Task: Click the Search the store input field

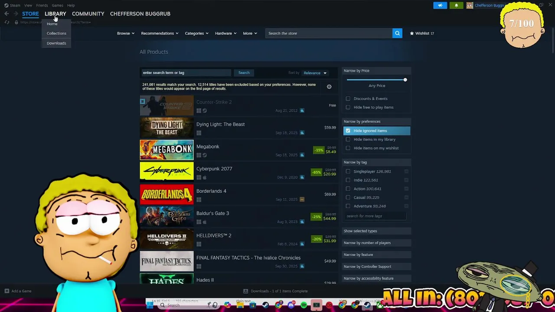Action: point(329,33)
